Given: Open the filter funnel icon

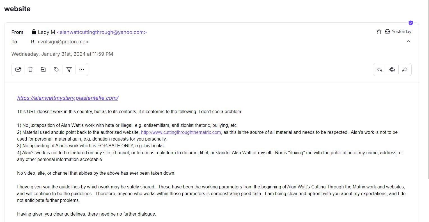Looking at the screenshot, I should point(69,69).
